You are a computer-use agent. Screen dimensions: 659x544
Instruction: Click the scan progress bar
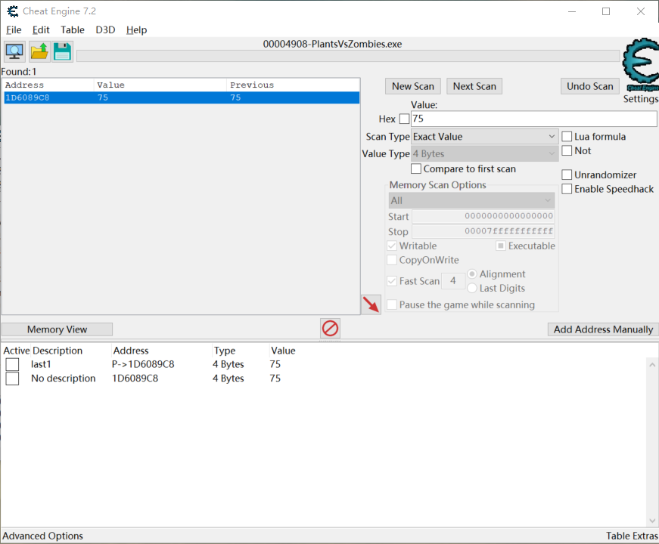point(348,56)
